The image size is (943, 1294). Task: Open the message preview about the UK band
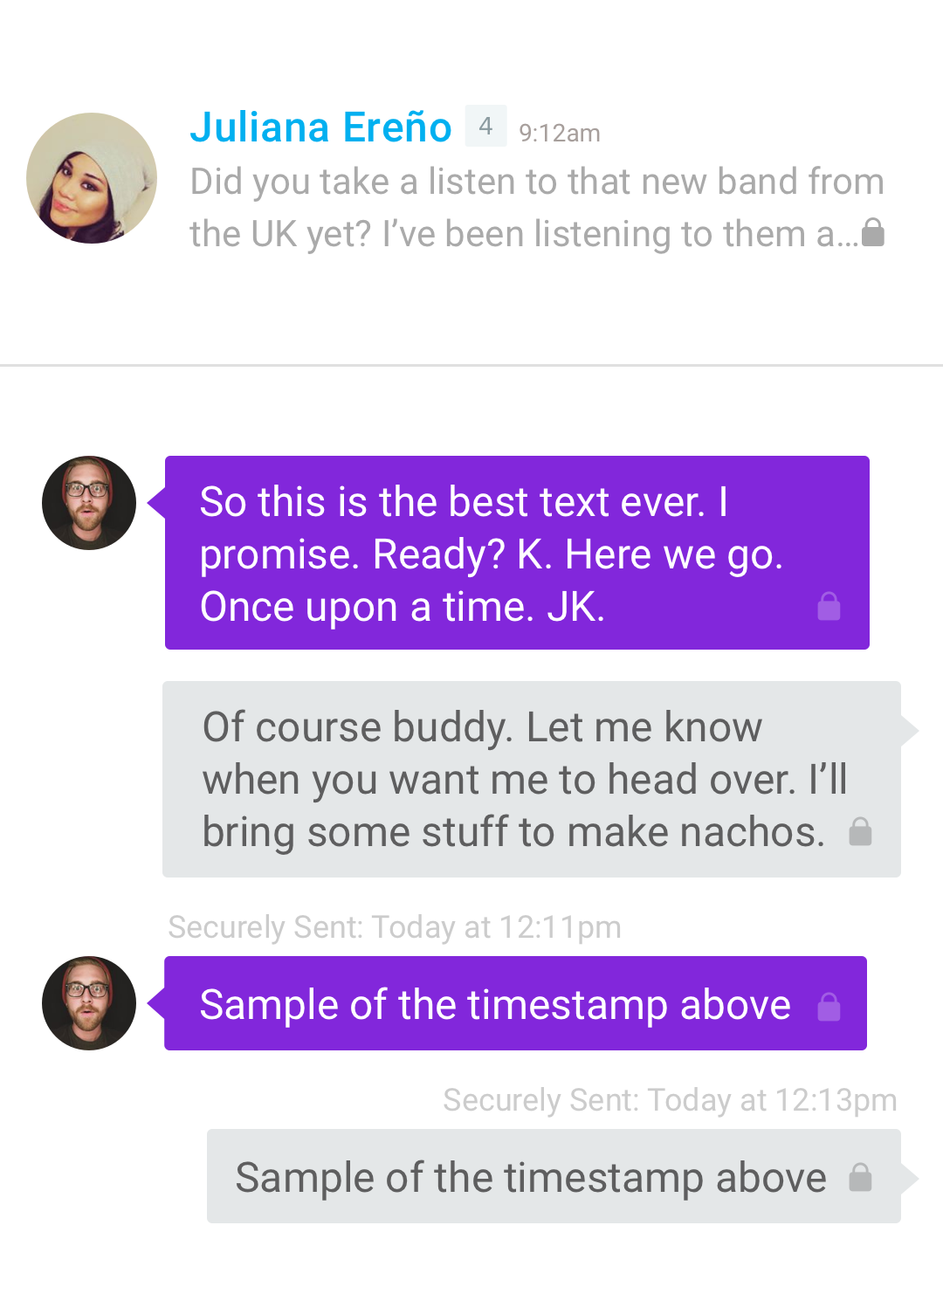(537, 208)
